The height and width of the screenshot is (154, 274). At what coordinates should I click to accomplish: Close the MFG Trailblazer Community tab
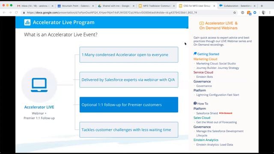[174, 6]
